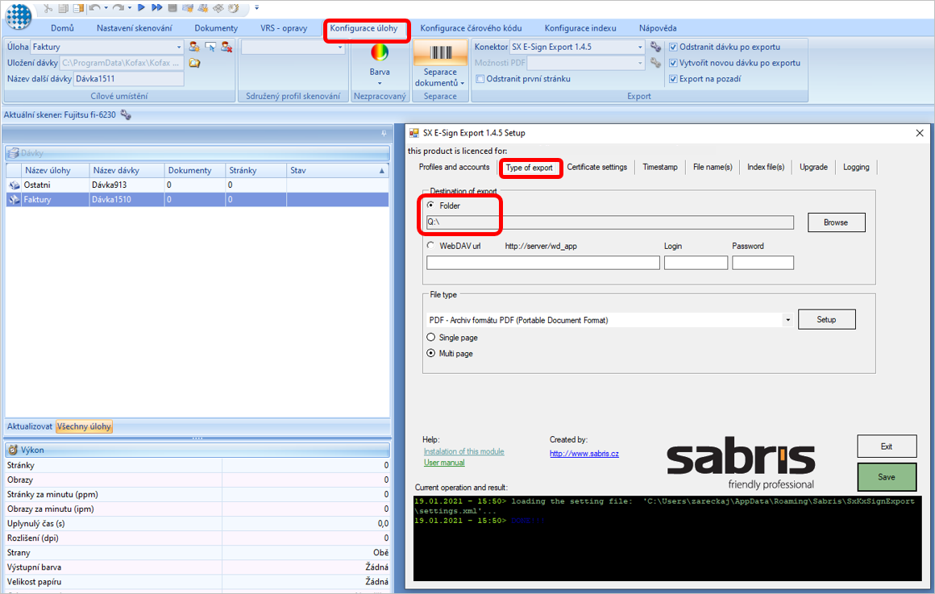
Task: Click the Paste icon in quick access toolbar
Action: 78,8
